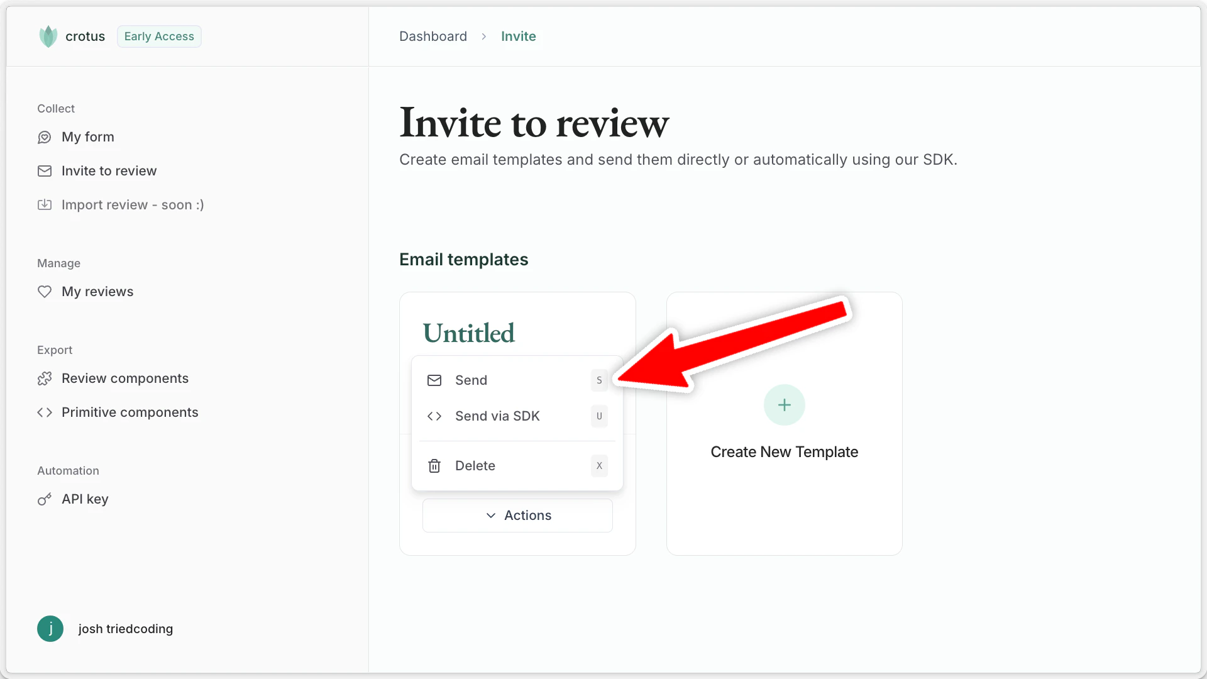Click josh triedcoding user name
Image resolution: width=1207 pixels, height=679 pixels.
click(126, 629)
